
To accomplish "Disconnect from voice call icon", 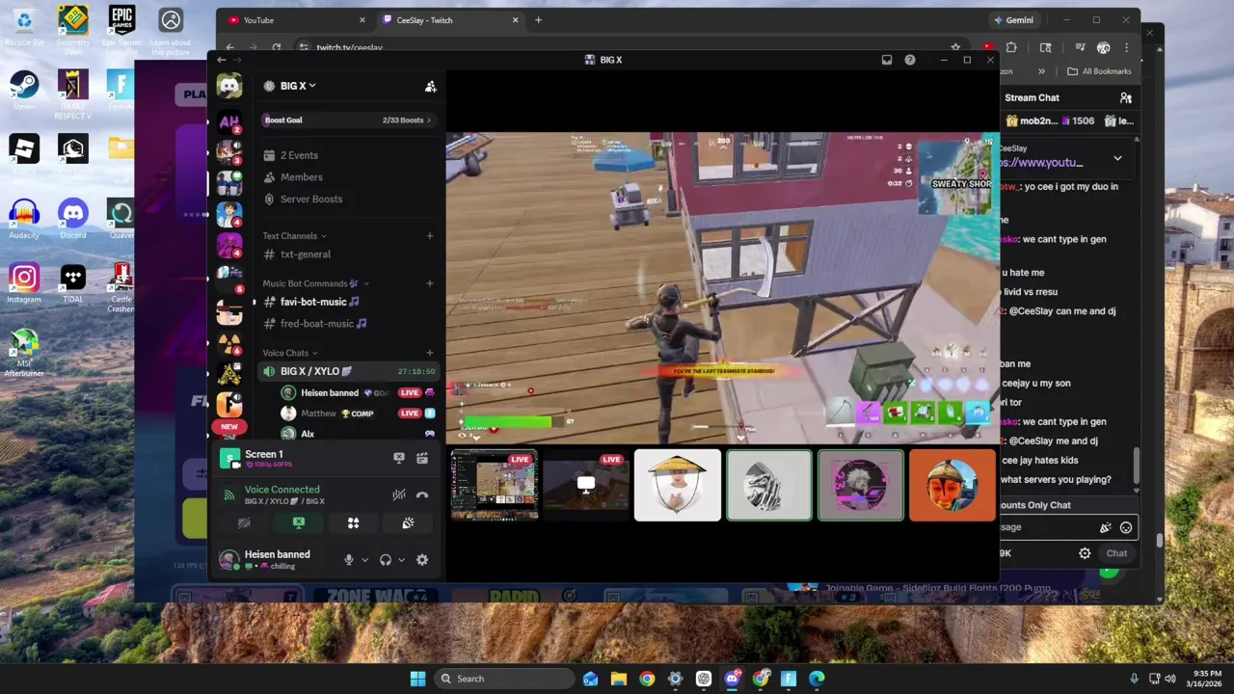I will pos(422,494).
